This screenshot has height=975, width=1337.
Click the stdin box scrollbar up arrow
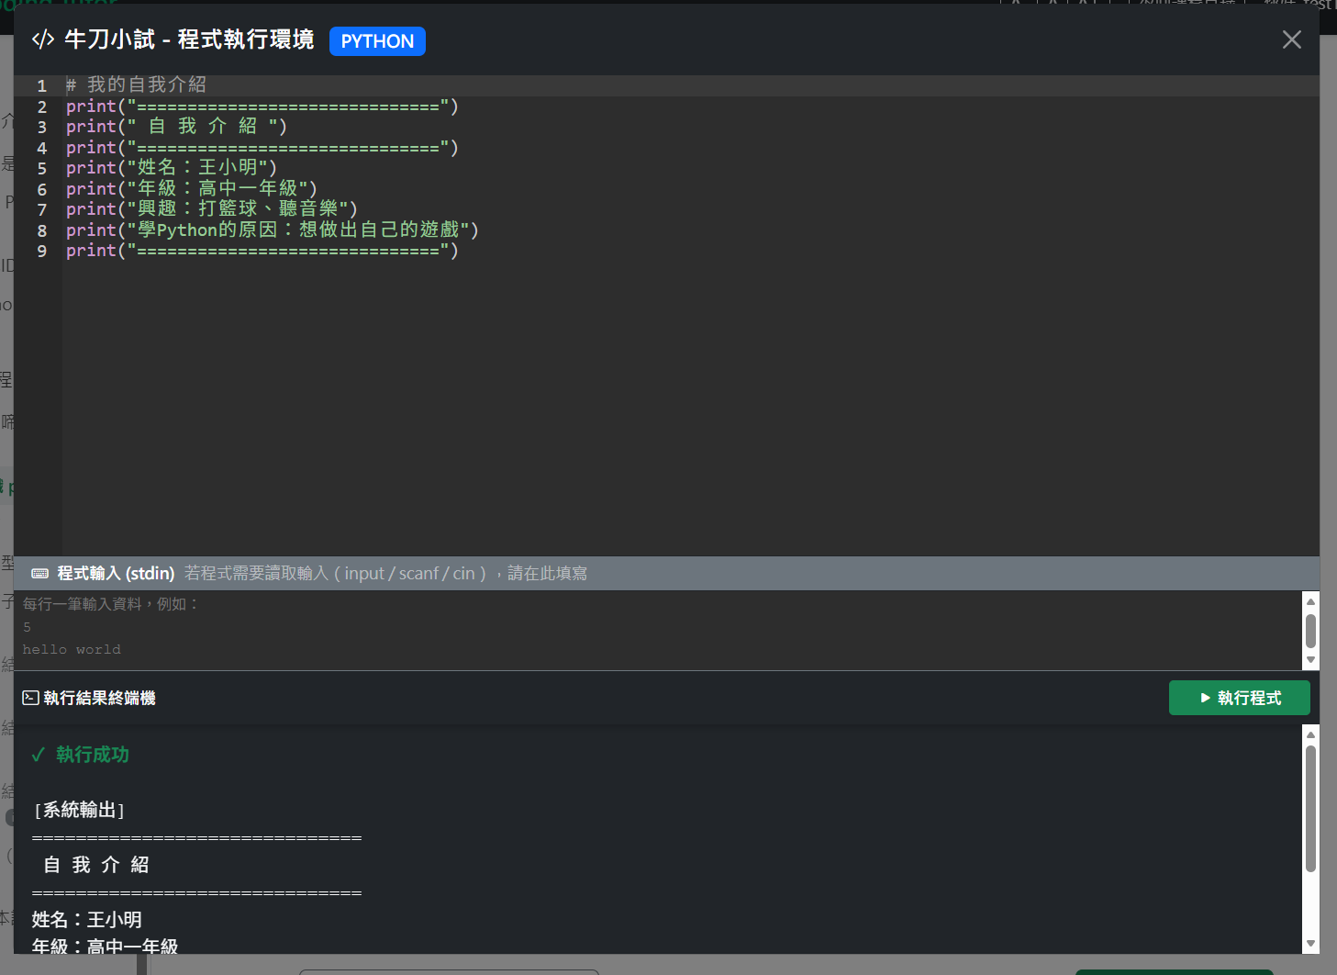pos(1310,601)
